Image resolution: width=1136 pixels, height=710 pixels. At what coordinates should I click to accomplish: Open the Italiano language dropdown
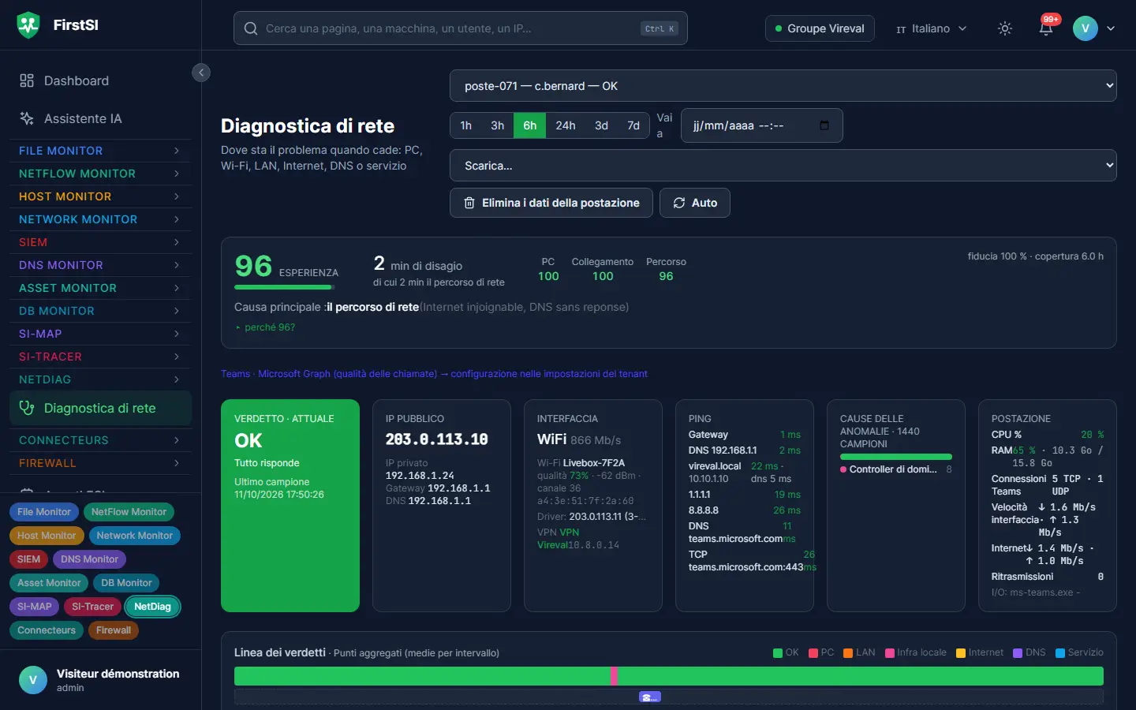click(x=931, y=28)
